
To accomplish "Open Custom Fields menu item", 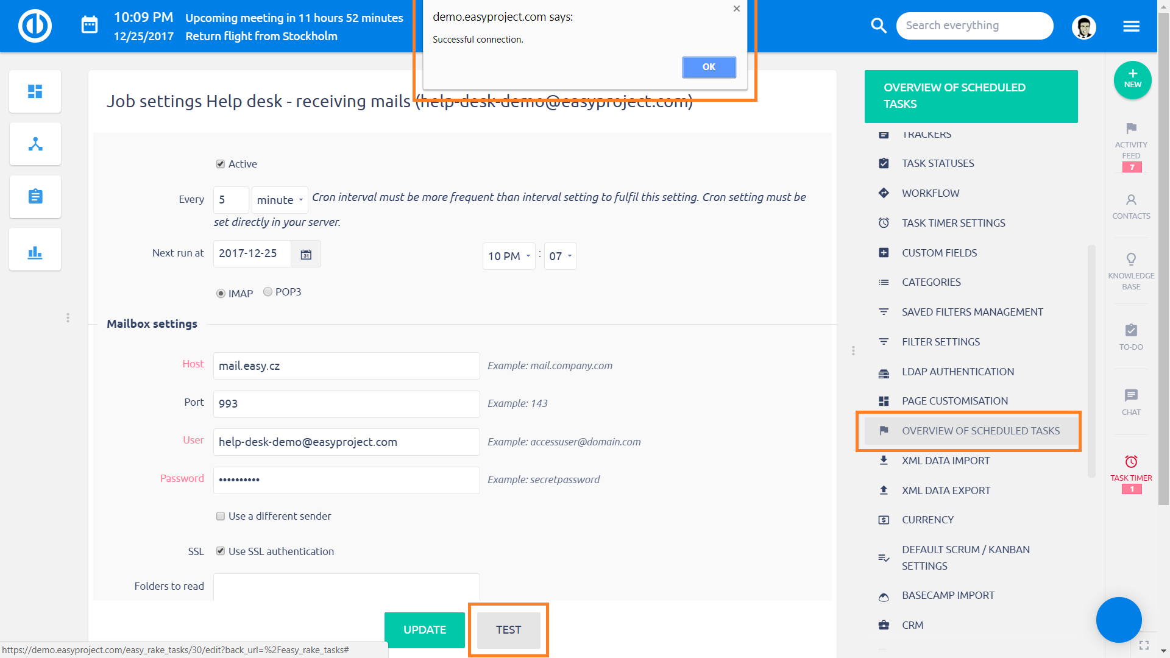I will tap(939, 253).
